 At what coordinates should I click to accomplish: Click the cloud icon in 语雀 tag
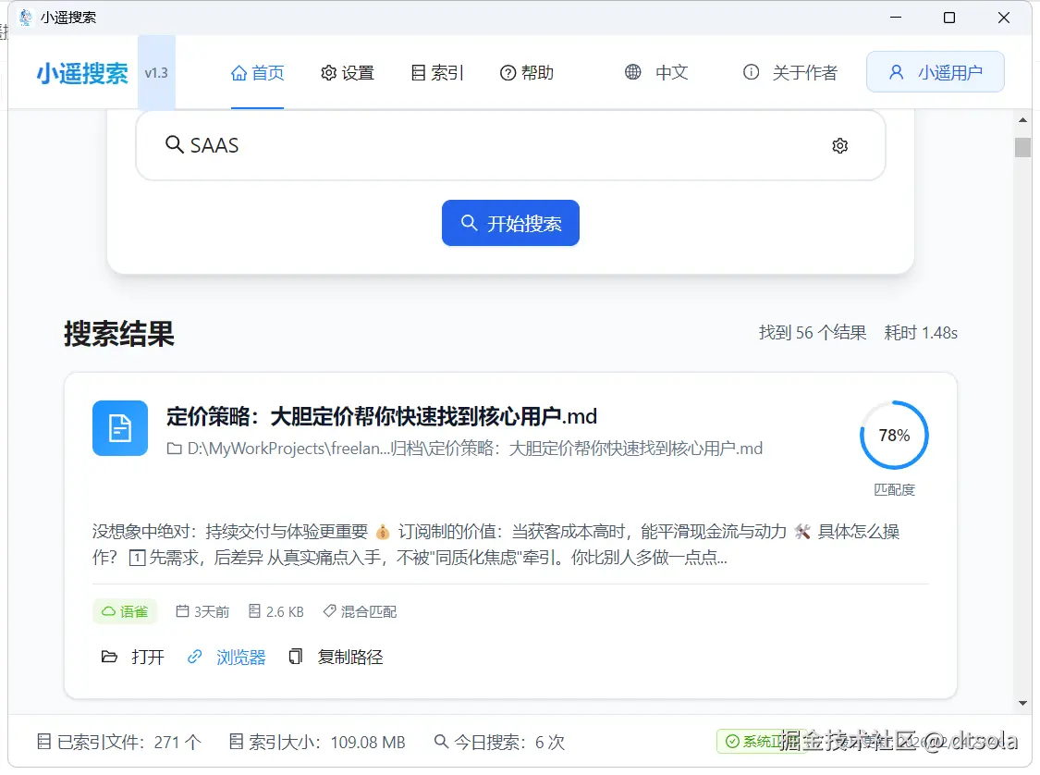(x=108, y=611)
